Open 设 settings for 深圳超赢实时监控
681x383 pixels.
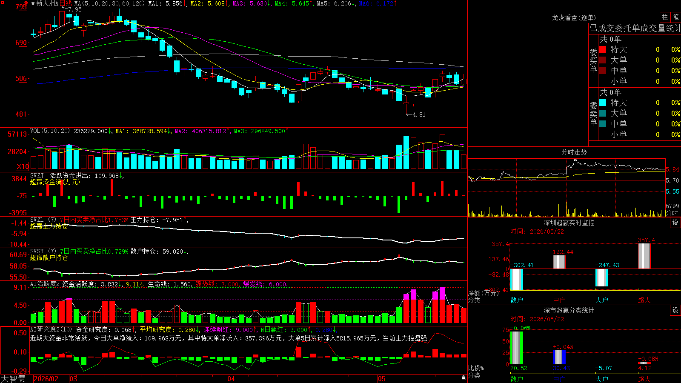pos(675,223)
